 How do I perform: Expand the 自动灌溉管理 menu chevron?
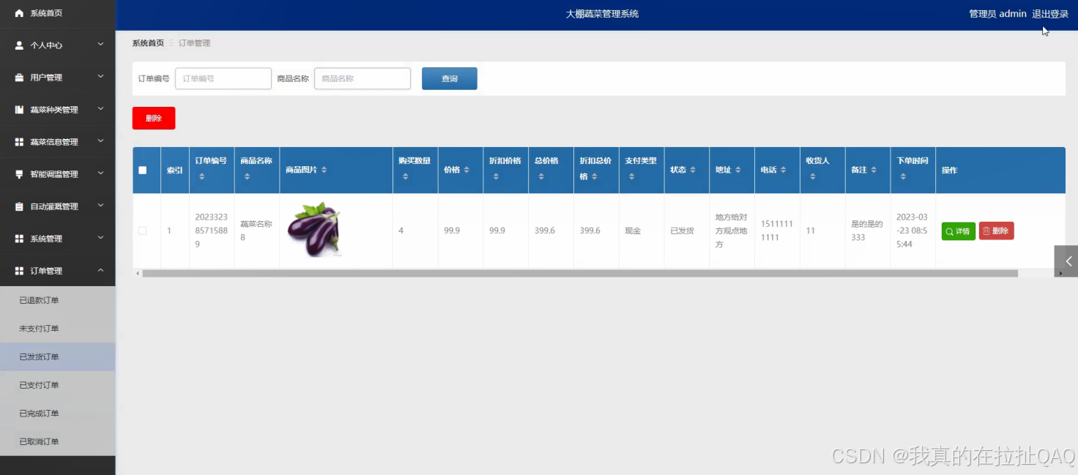click(x=101, y=206)
